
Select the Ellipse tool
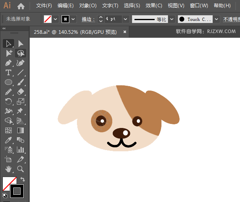click(x=8, y=82)
